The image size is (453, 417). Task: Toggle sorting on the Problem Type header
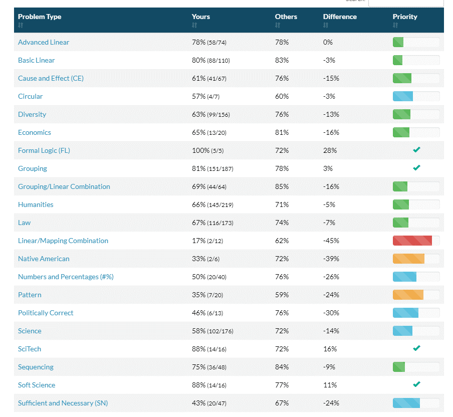40,17
